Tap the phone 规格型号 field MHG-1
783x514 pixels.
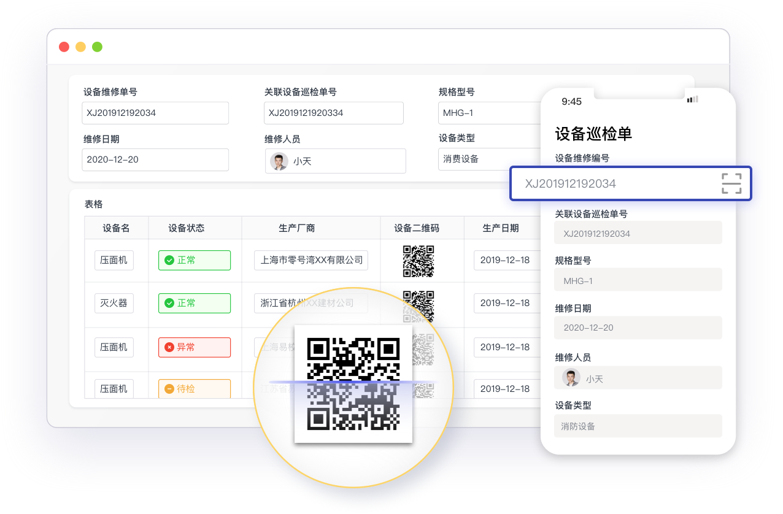point(638,280)
